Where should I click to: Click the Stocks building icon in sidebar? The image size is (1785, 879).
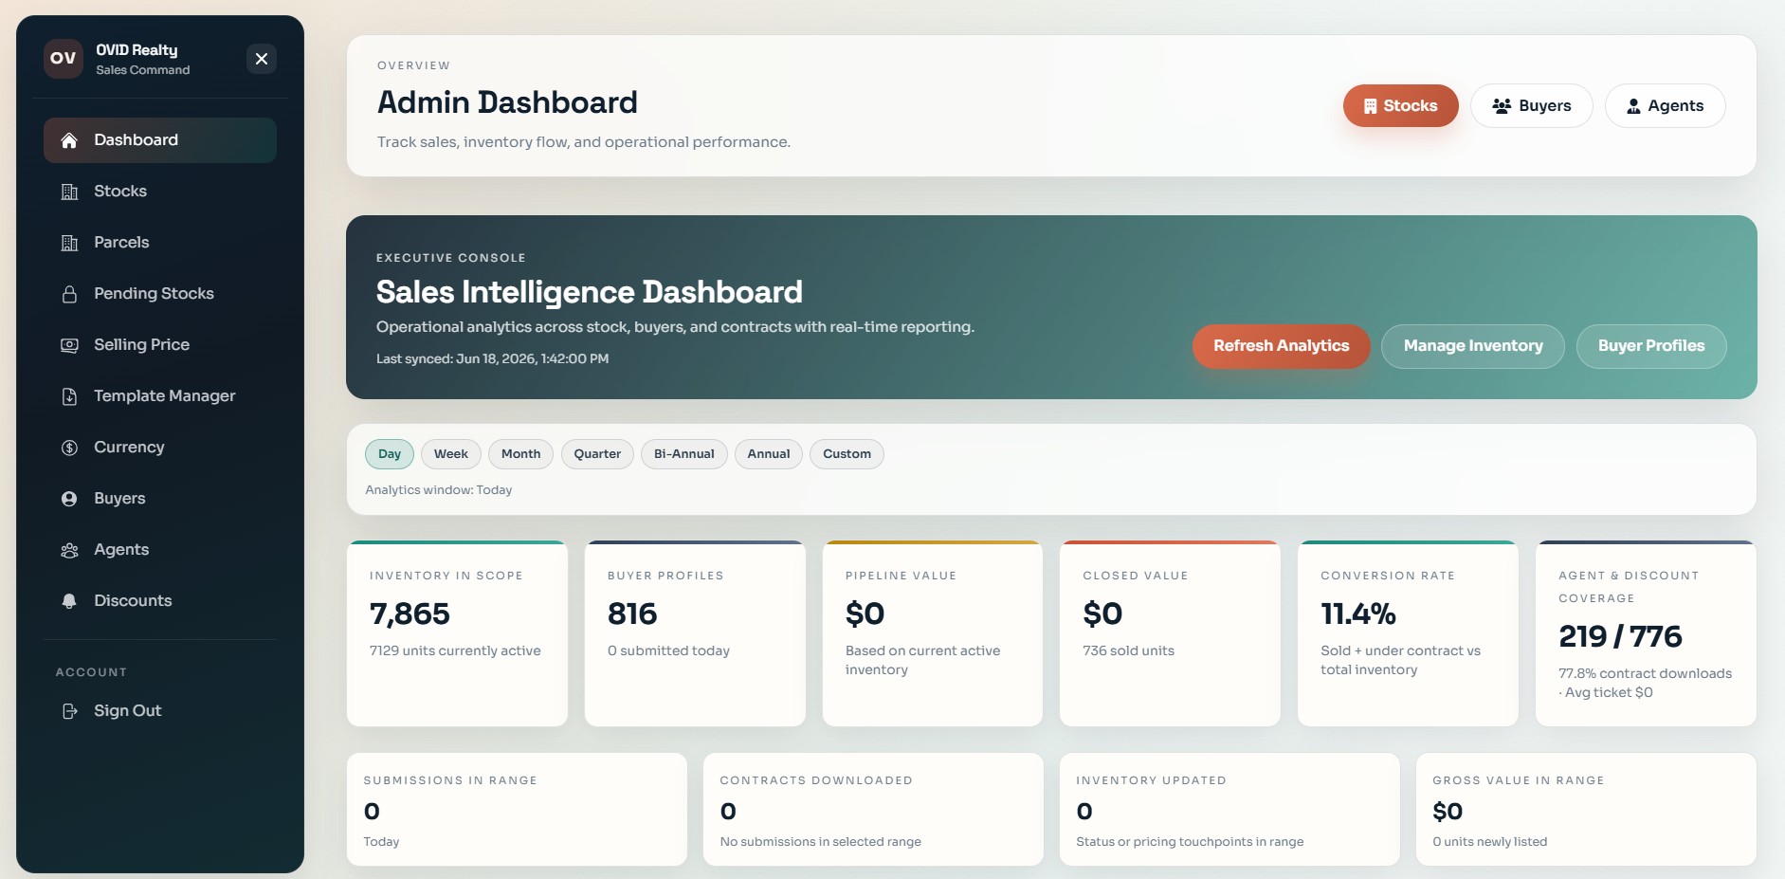[x=69, y=192]
